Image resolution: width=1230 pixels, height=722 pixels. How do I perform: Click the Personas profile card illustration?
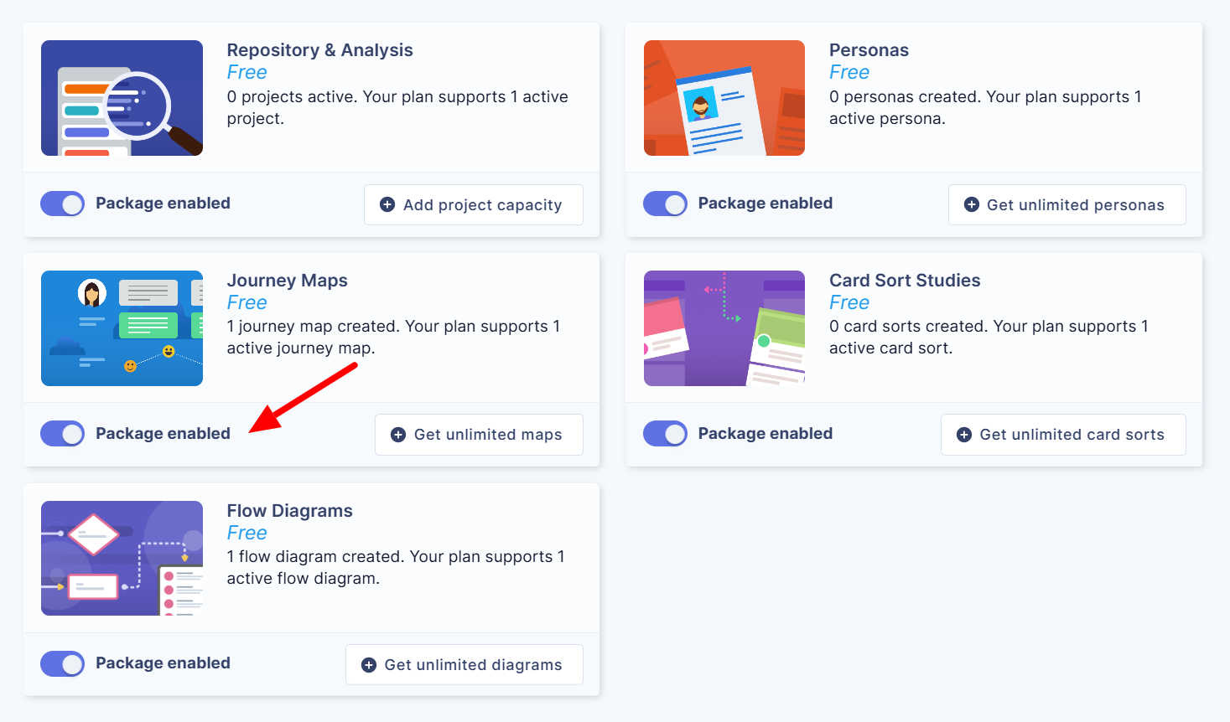[724, 98]
